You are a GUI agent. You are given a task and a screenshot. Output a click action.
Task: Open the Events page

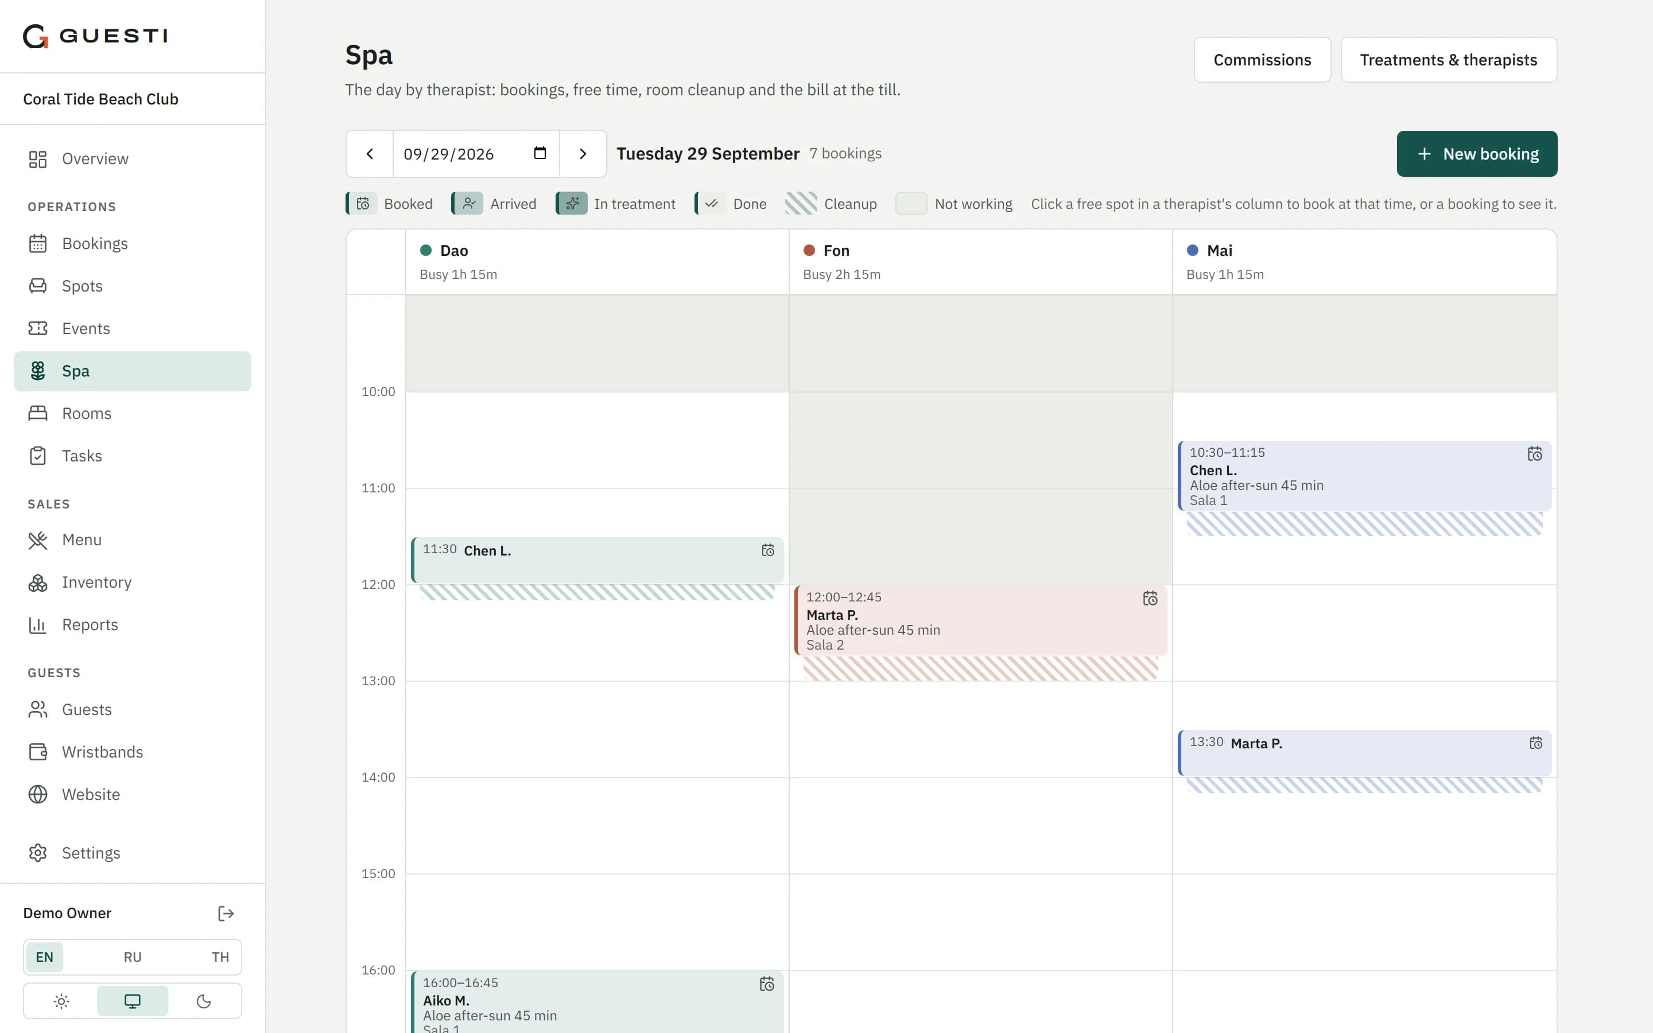[x=133, y=328]
